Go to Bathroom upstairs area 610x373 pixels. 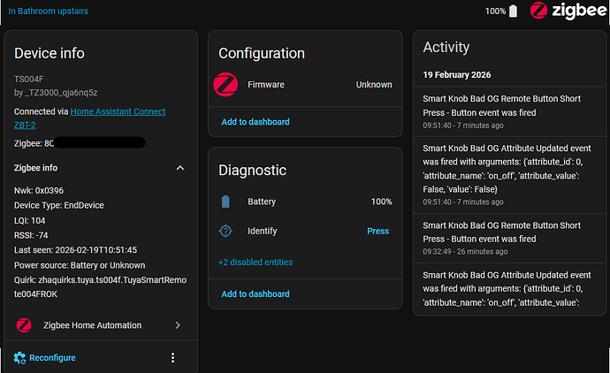click(x=48, y=11)
